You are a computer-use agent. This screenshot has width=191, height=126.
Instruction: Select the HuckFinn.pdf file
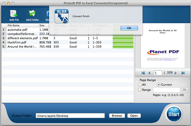(x=17, y=42)
